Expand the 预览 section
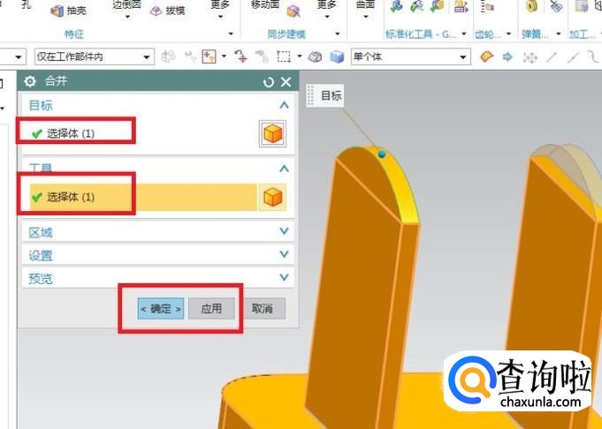This screenshot has width=602, height=429. [284, 277]
